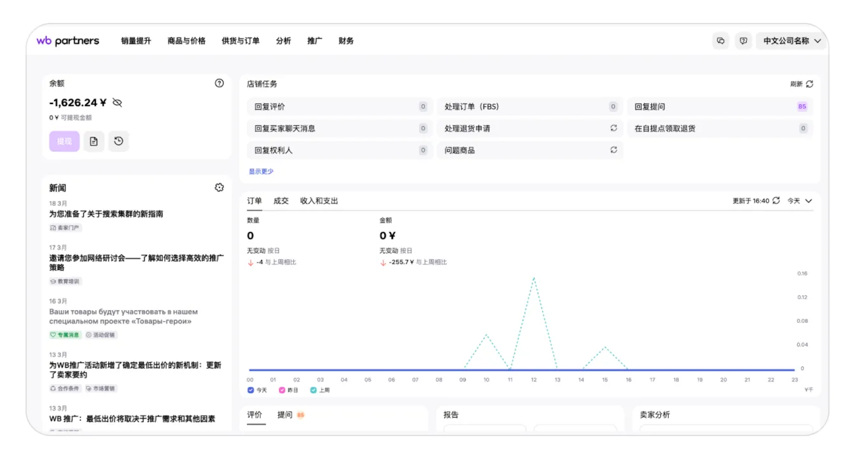The image size is (855, 459).
Task: Collapse tasks with 显示更少 link
Action: [261, 172]
